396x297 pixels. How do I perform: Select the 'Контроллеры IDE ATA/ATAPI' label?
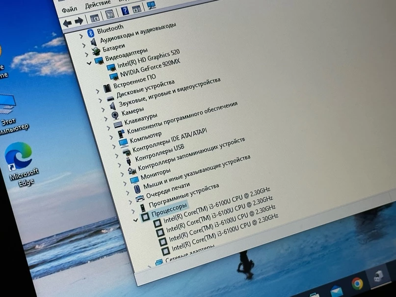click(x=170, y=140)
